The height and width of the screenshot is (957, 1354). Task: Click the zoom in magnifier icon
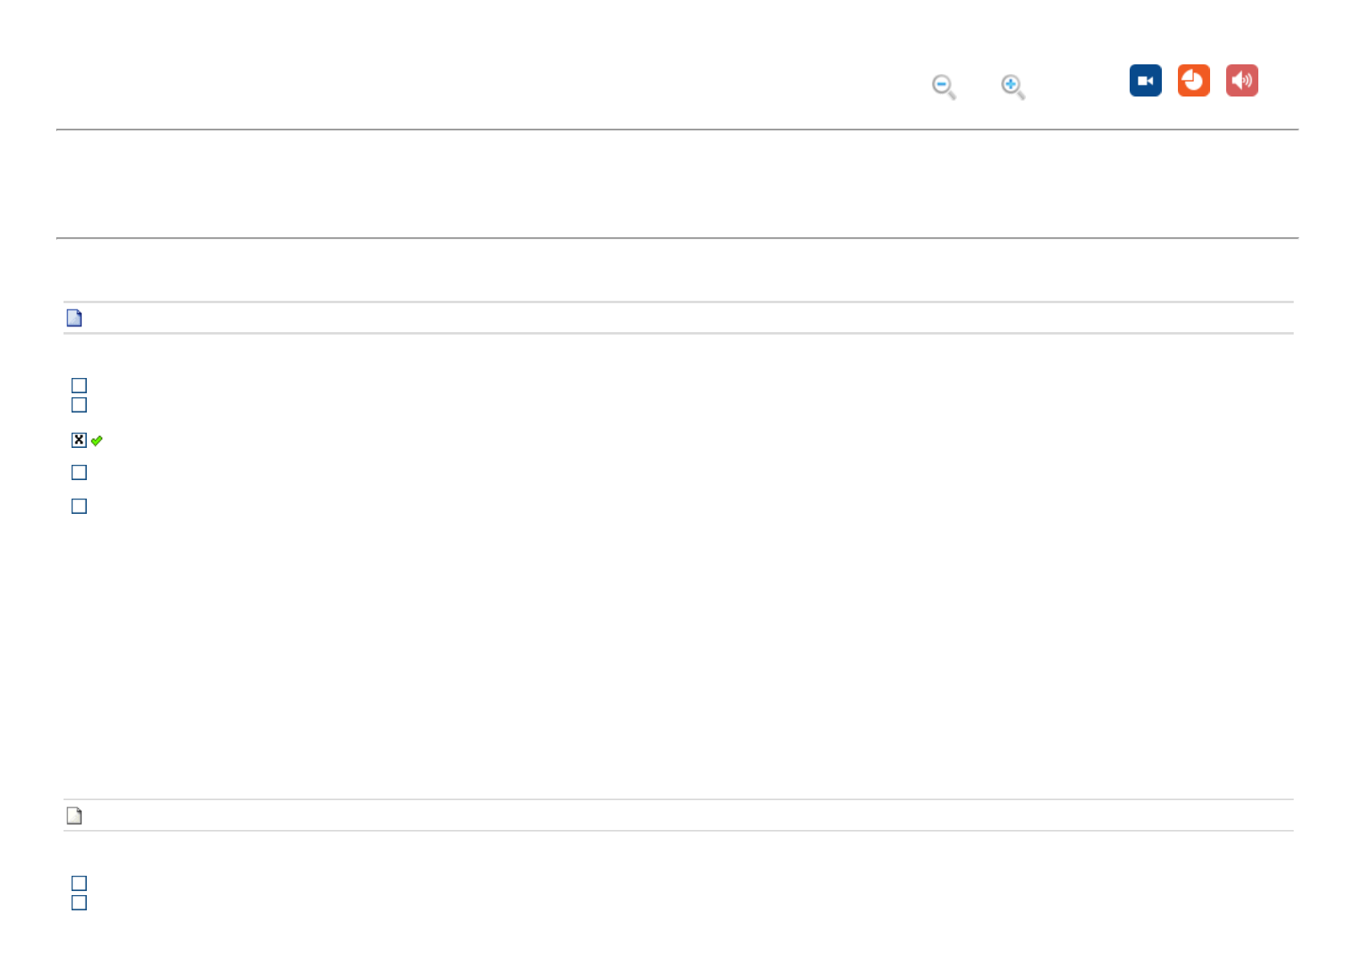coord(1012,86)
